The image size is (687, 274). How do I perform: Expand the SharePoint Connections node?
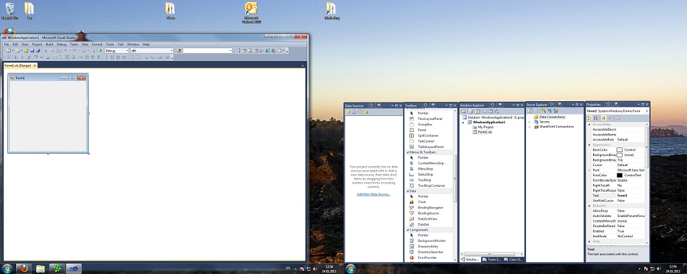[530, 127]
